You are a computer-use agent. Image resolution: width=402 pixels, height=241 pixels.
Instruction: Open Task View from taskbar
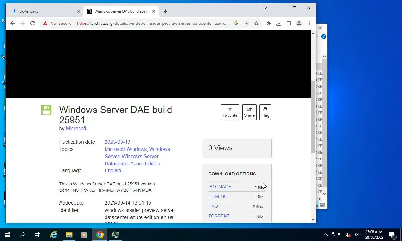[x=38, y=235]
